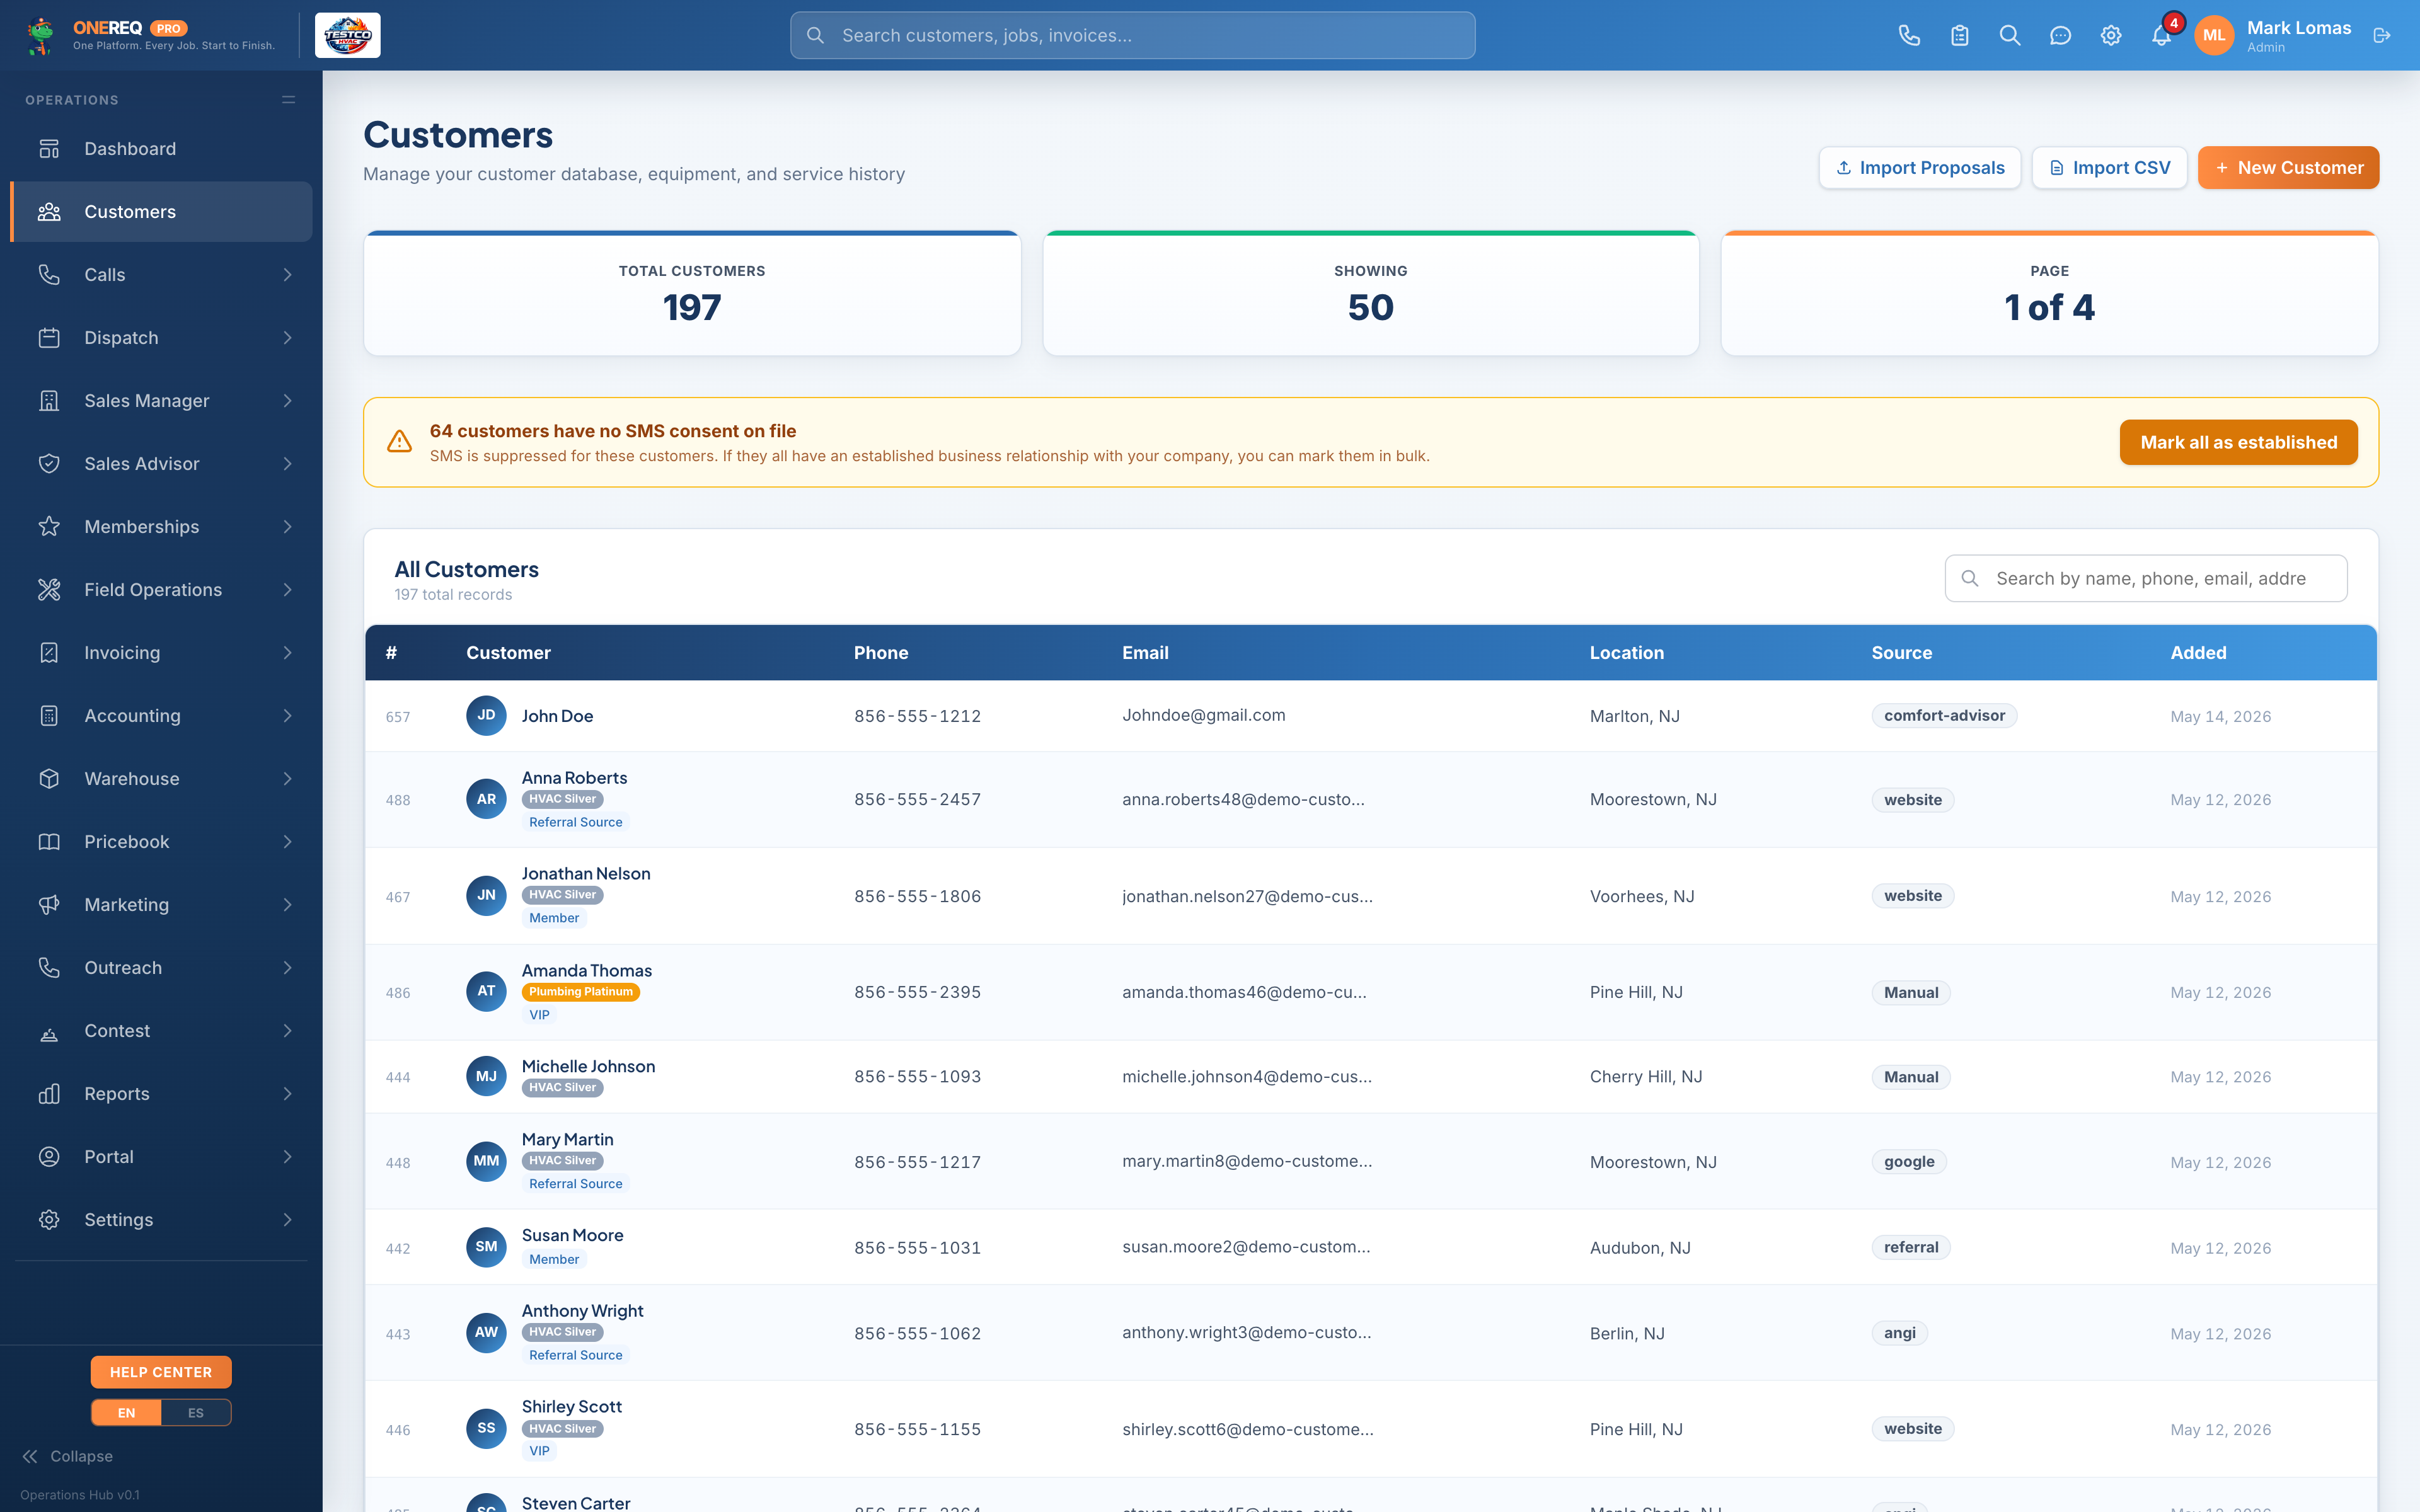This screenshot has height=1512, width=2420.
Task: Click the Pricebook book icon
Action: coord(49,842)
